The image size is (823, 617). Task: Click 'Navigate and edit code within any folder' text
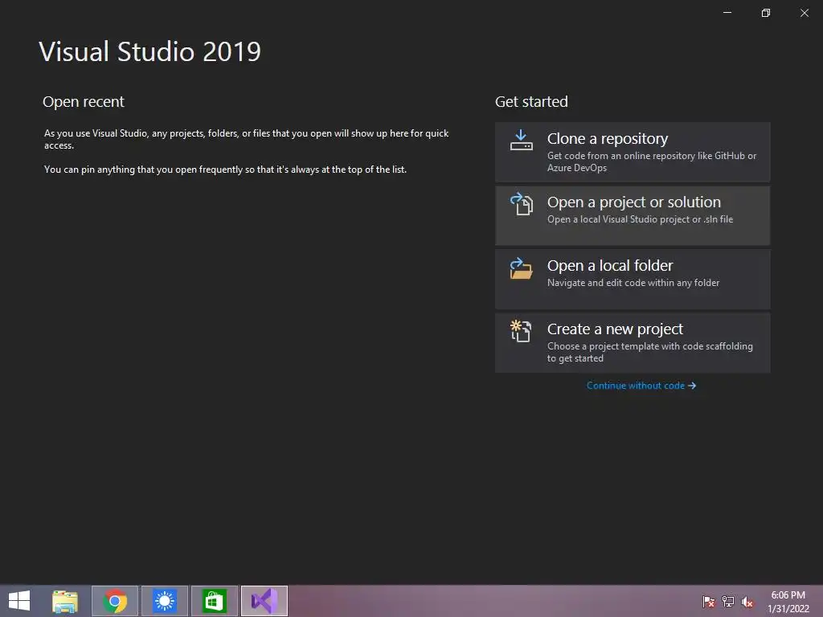click(633, 283)
